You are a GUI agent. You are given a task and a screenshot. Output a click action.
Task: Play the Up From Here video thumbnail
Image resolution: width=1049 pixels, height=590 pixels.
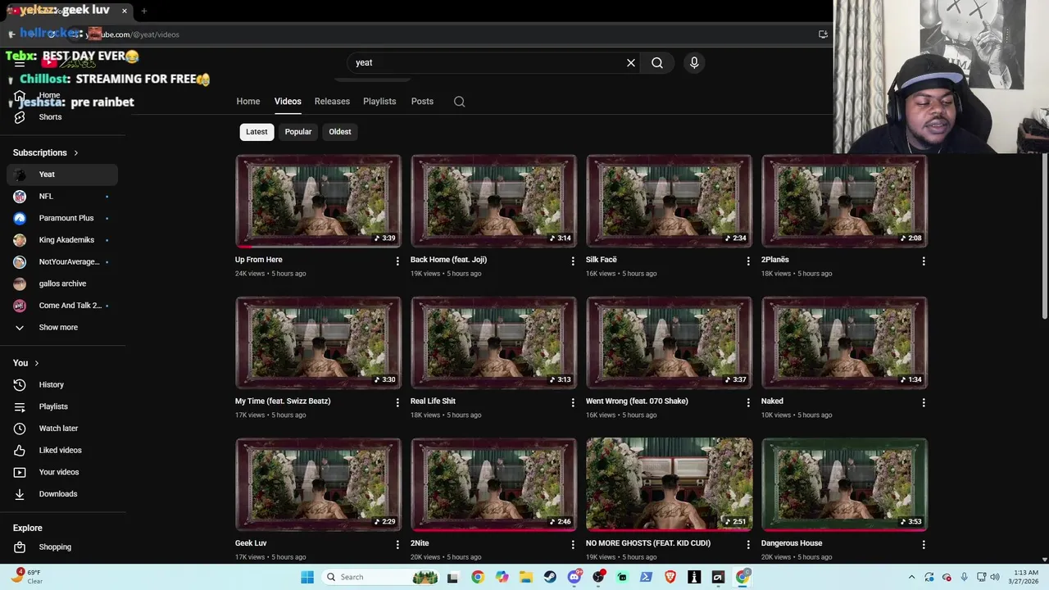click(x=318, y=201)
